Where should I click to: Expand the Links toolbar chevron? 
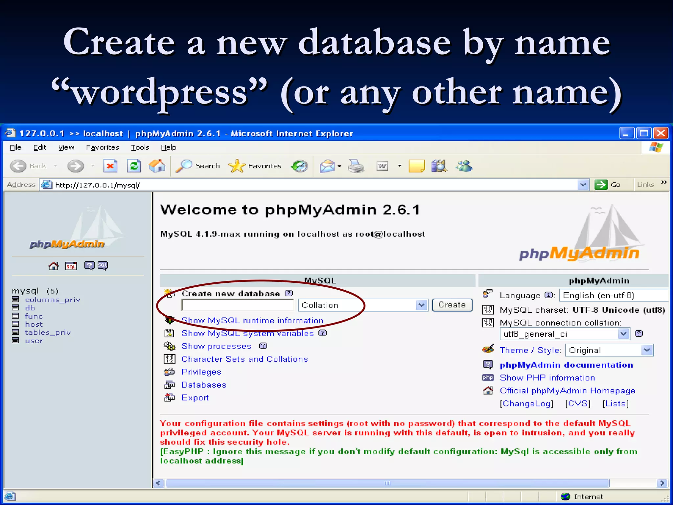664,182
